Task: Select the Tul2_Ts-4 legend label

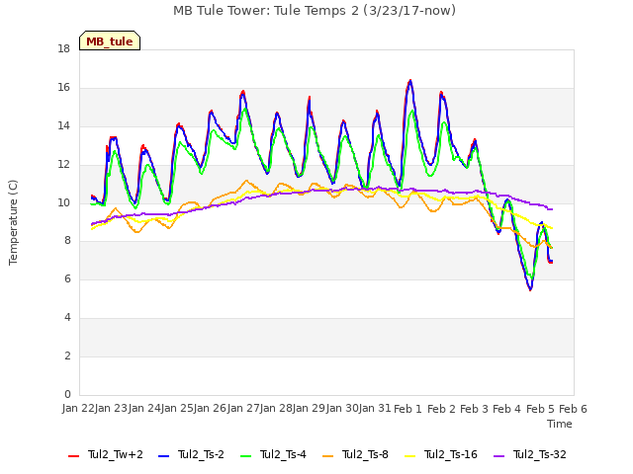Action: coord(283,454)
